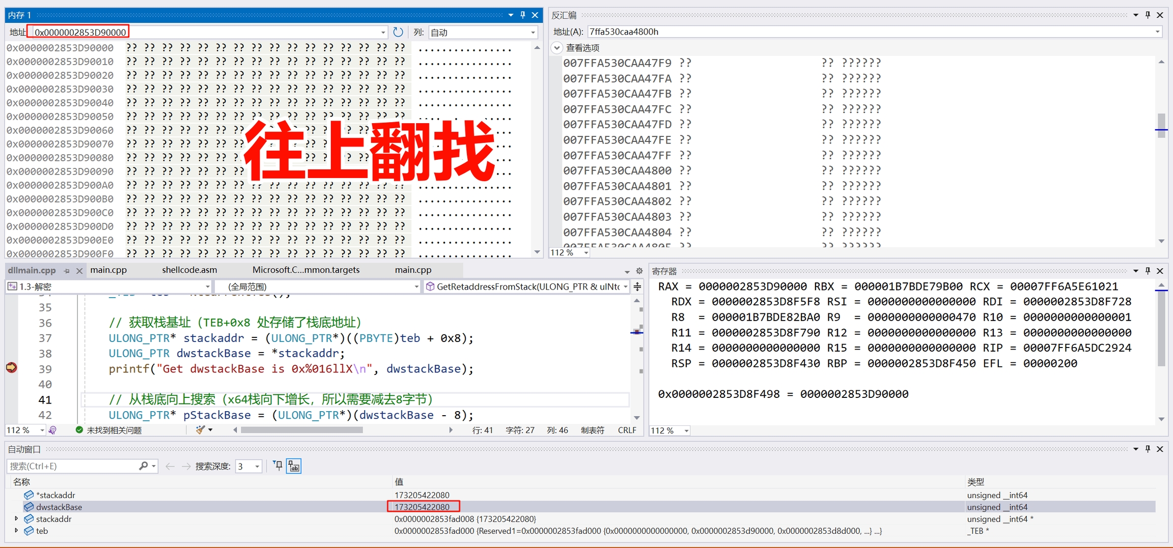Click the pin icon in Autos toolbar
The height and width of the screenshot is (548, 1173).
coord(277,466)
